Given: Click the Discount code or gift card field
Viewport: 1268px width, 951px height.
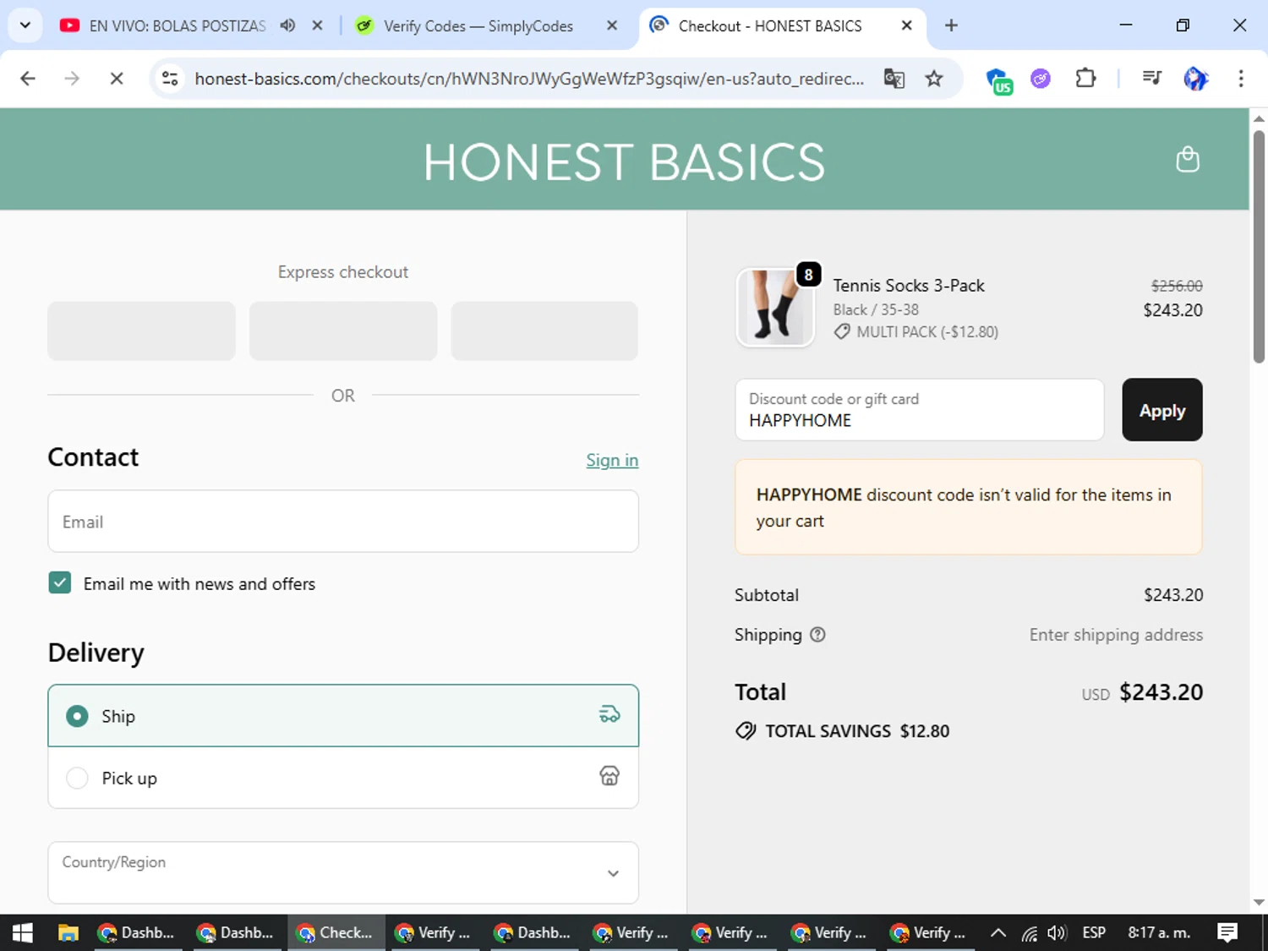Looking at the screenshot, I should tap(920, 410).
